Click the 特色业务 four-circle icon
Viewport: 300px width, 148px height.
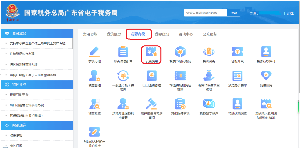(7, 85)
